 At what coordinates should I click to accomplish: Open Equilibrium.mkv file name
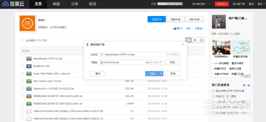click(x=42, y=66)
